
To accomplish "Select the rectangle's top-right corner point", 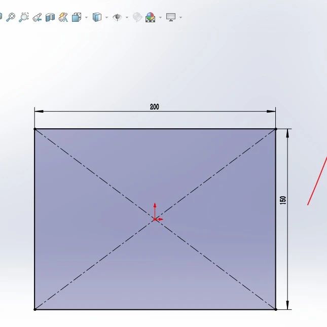I will (276, 129).
